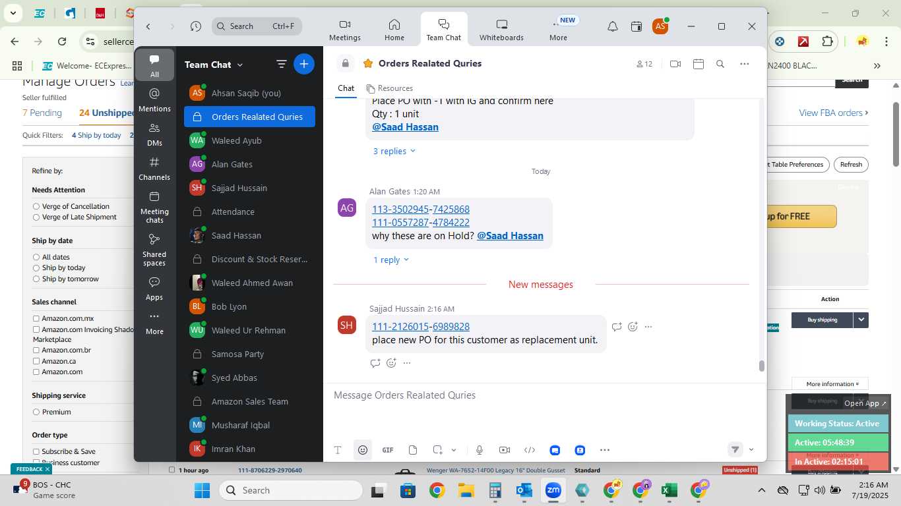Viewport: 901px width, 506px height.
Task: Expand 3 replies thread
Action: [394, 151]
